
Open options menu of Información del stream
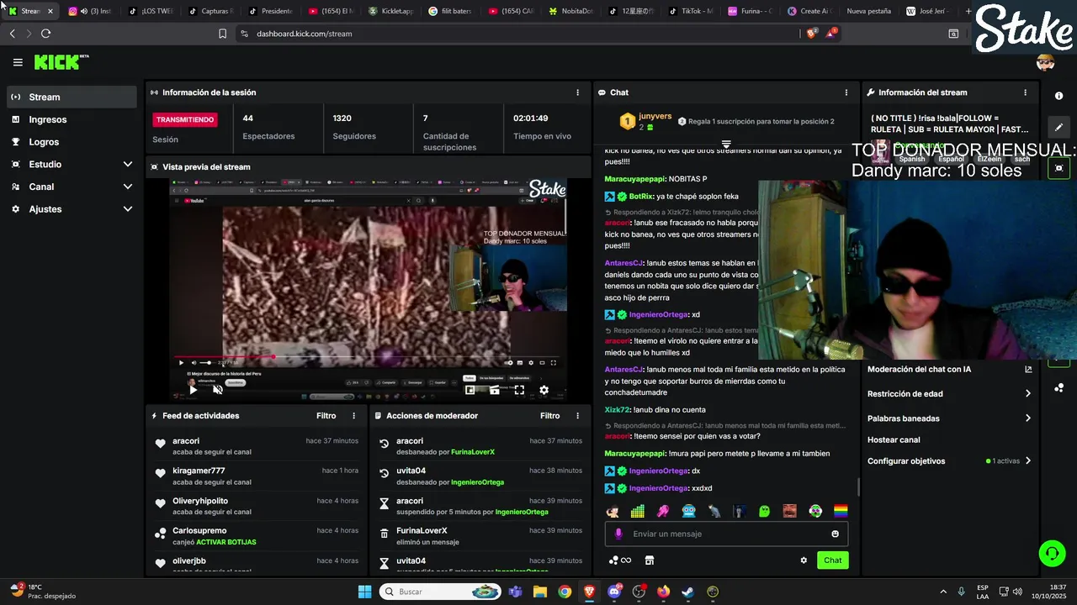pos(1025,92)
